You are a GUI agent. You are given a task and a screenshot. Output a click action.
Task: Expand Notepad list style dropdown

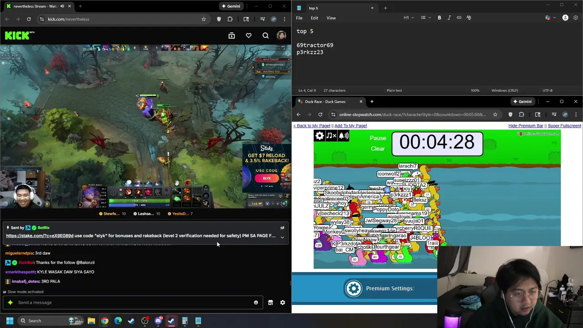coord(425,18)
